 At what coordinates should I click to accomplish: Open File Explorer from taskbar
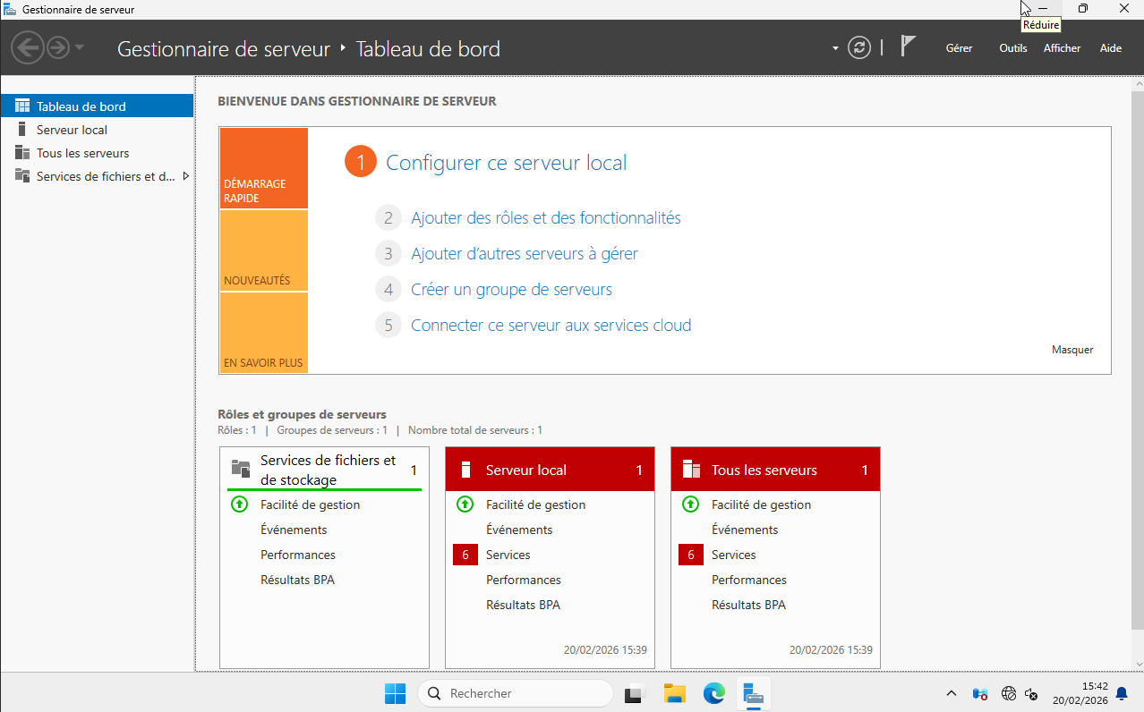pos(674,693)
